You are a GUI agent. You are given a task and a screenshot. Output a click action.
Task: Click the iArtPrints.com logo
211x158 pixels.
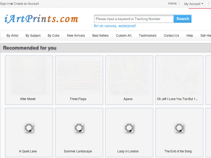tap(41, 19)
